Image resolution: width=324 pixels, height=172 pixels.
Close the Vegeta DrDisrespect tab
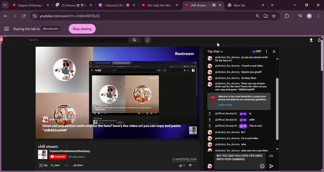[x=48, y=5]
